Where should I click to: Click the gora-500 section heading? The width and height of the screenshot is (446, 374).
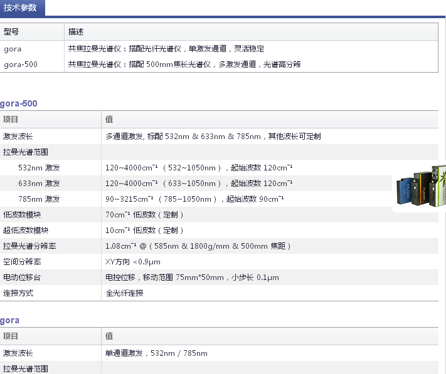[19, 103]
